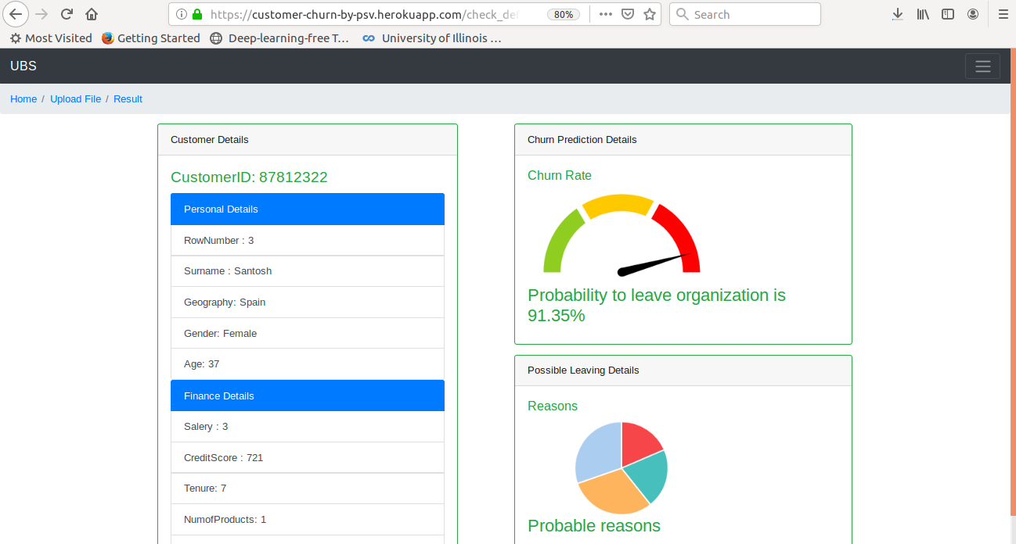The height and width of the screenshot is (544, 1016).
Task: Click the UBS navbar brand link
Action: tap(23, 66)
